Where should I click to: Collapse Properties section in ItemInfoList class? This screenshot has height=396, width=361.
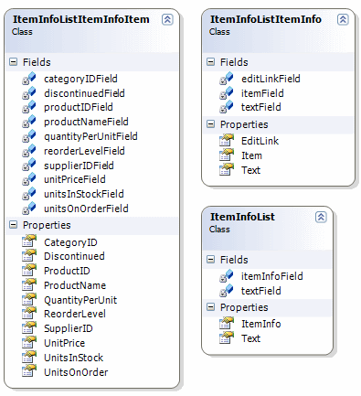(x=210, y=306)
